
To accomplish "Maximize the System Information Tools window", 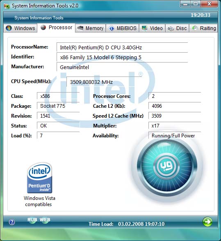I will [196, 4].
